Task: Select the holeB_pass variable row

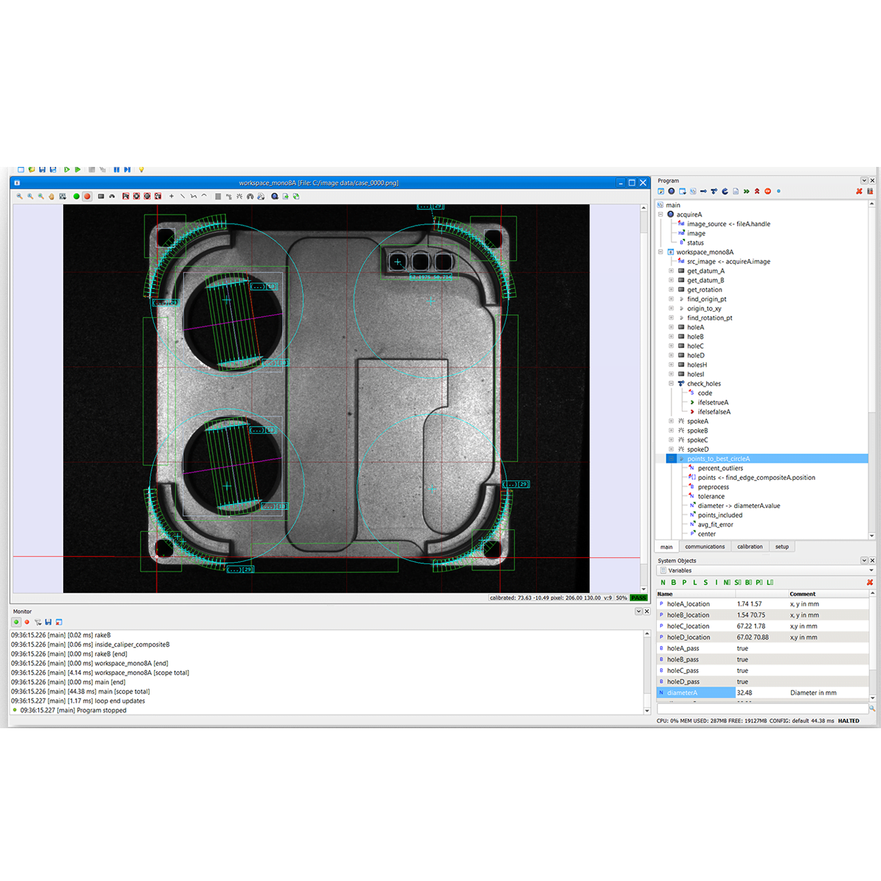Action: pyautogui.click(x=682, y=660)
